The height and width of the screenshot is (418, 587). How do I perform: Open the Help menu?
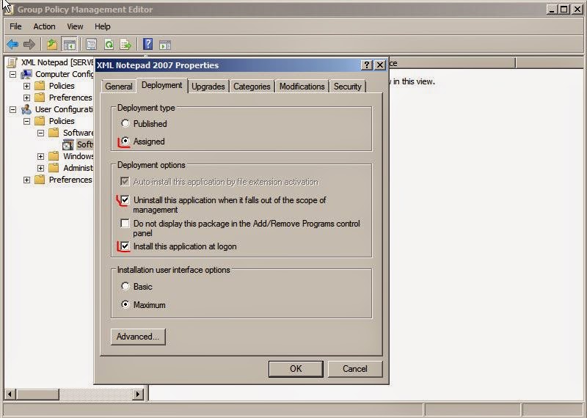coord(102,26)
